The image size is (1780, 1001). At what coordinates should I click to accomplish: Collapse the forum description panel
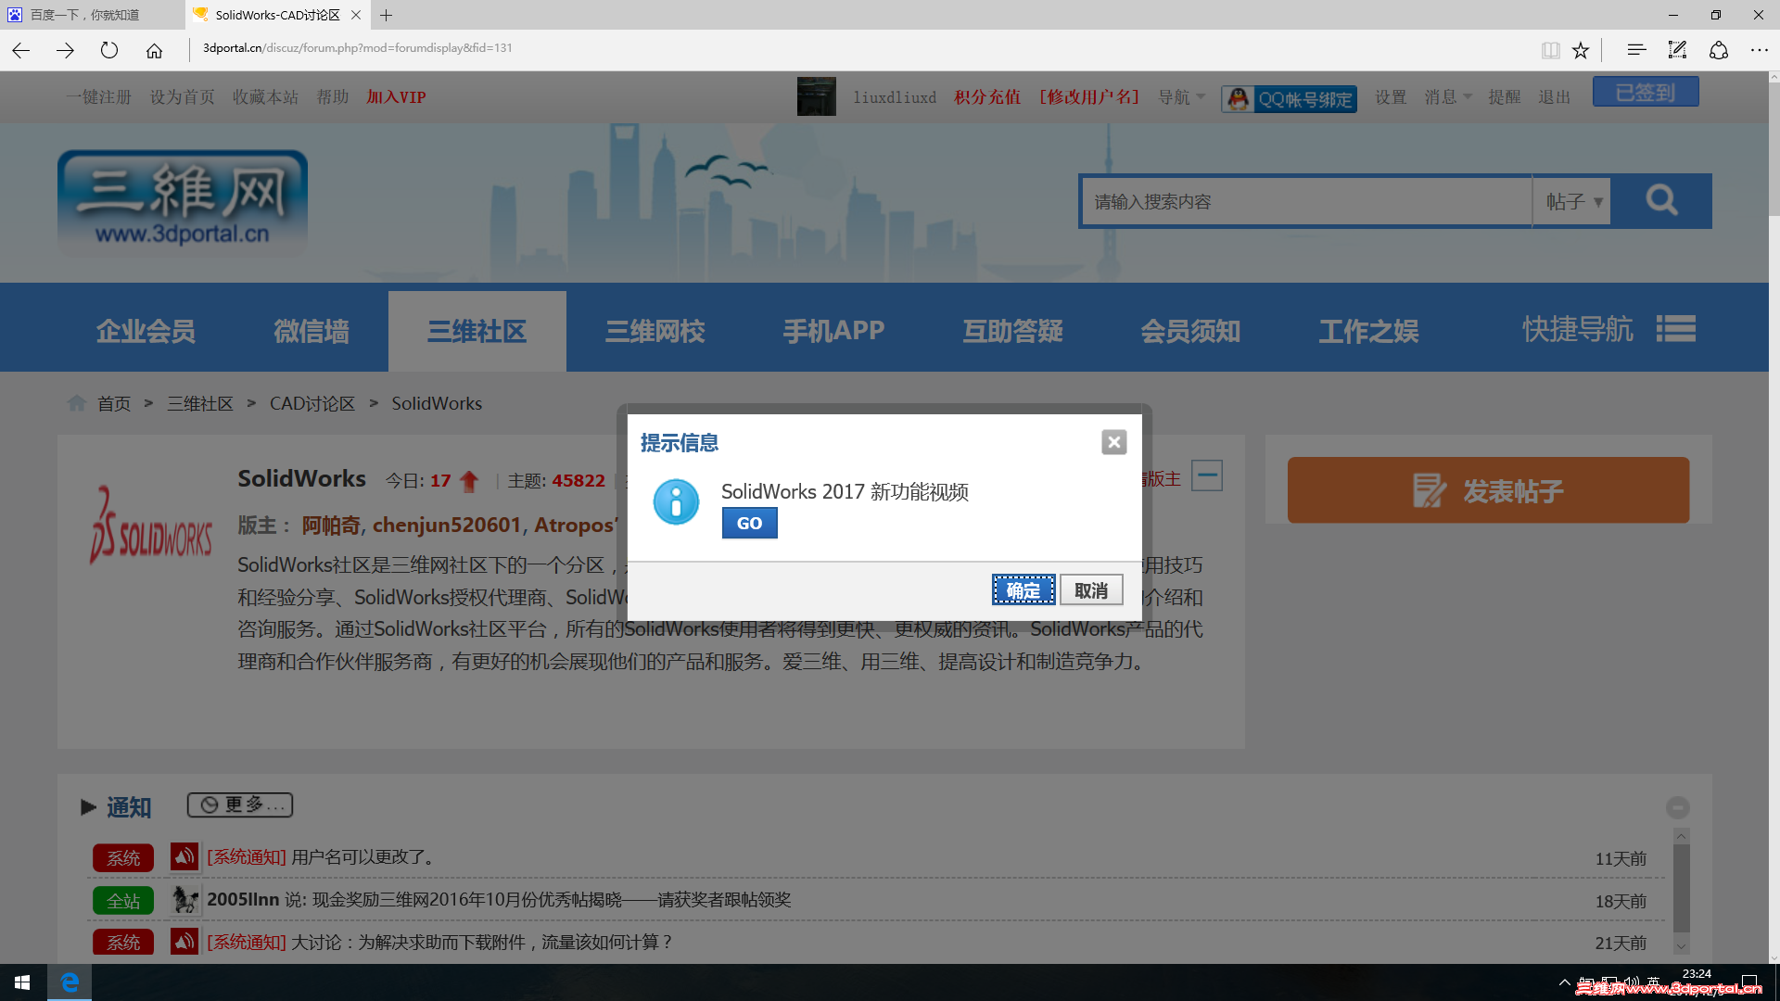[1207, 475]
